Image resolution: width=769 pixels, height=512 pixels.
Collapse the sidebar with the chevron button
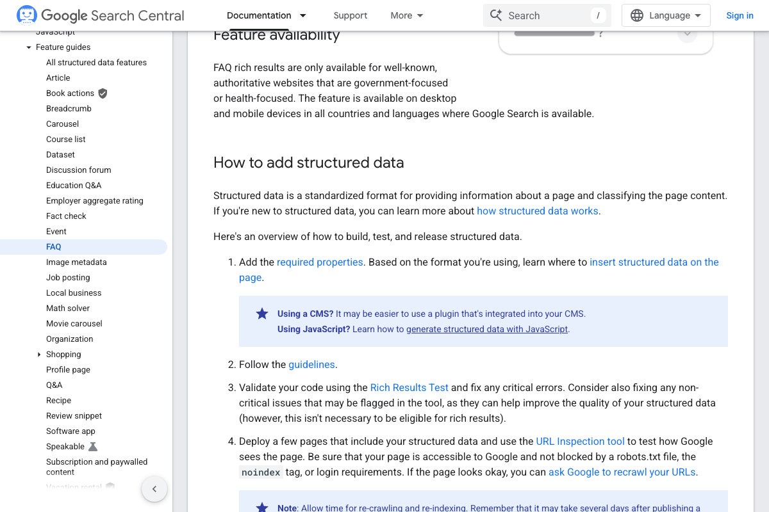154,489
